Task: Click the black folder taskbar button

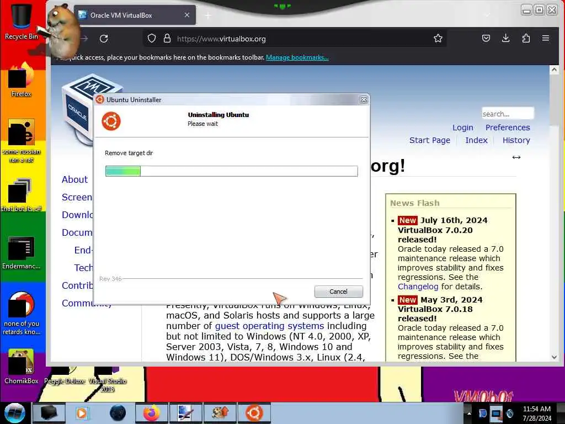Action: [49, 413]
